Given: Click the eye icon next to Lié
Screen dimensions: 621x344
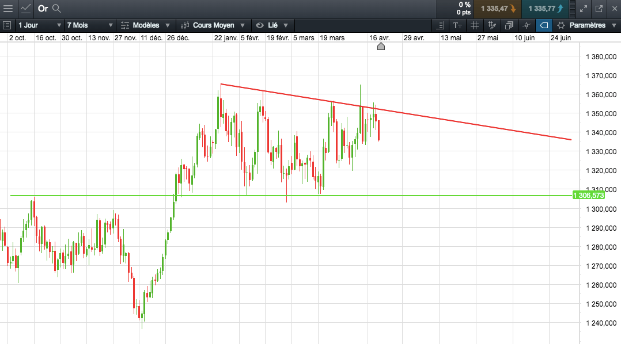Looking at the screenshot, I should pos(259,25).
